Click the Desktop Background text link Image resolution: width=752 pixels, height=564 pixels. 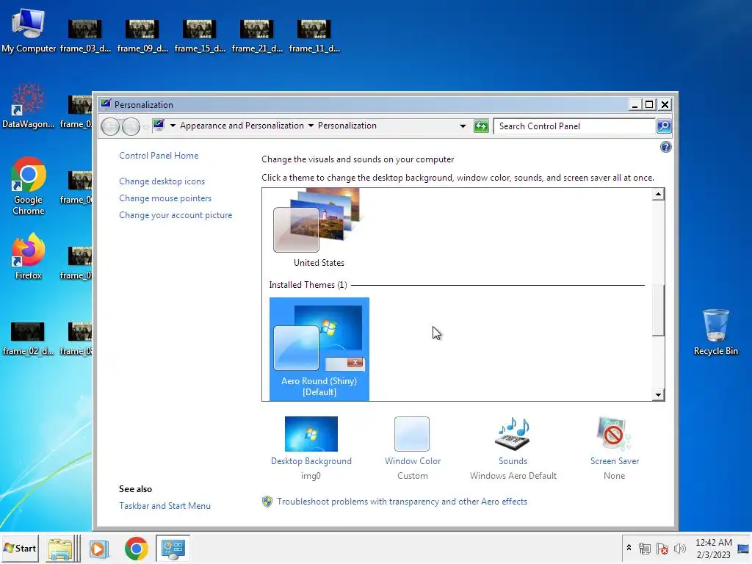pos(311,461)
